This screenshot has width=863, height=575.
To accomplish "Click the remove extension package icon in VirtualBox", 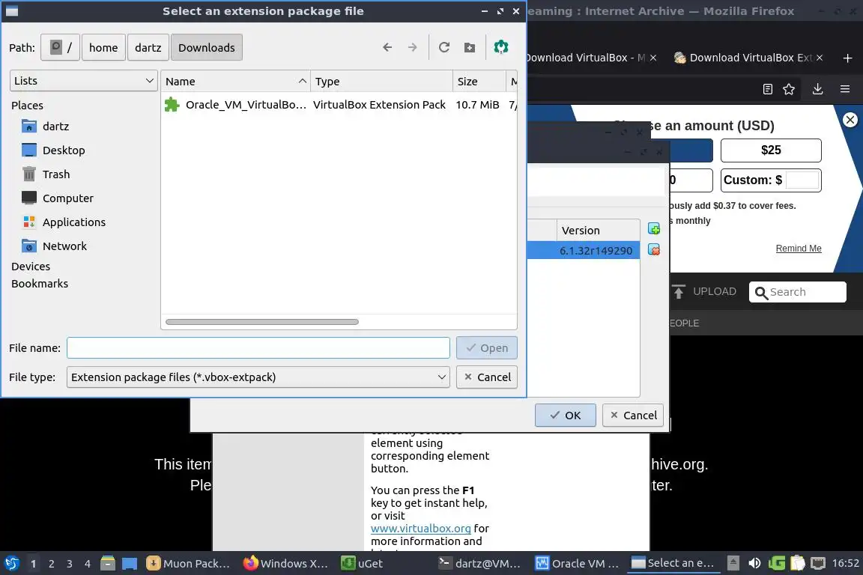I will [654, 250].
